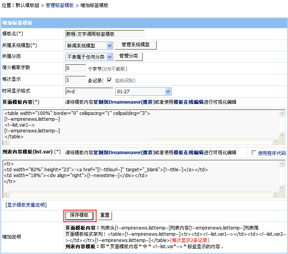Click the 时间显示格式 text field containing m-d
The width and height of the screenshot is (288, 254).
(89, 92)
